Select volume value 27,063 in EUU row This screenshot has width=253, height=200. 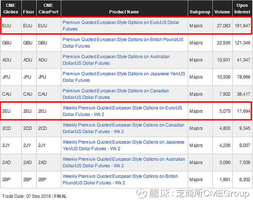point(224,26)
